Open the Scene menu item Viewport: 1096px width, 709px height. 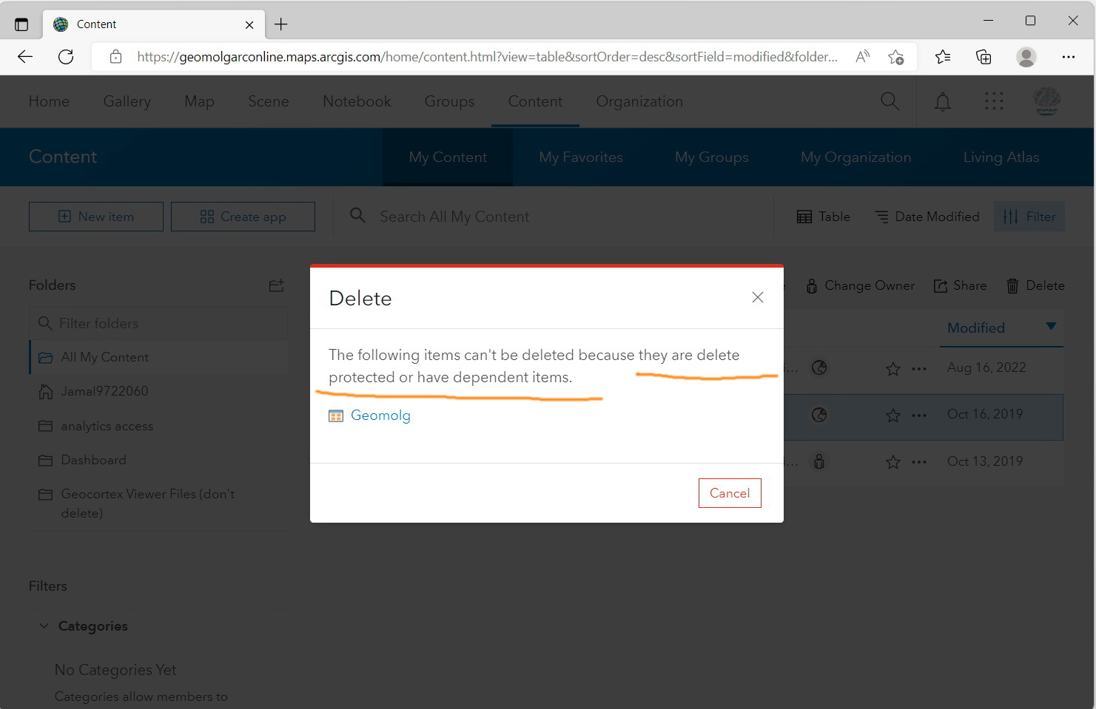point(269,101)
